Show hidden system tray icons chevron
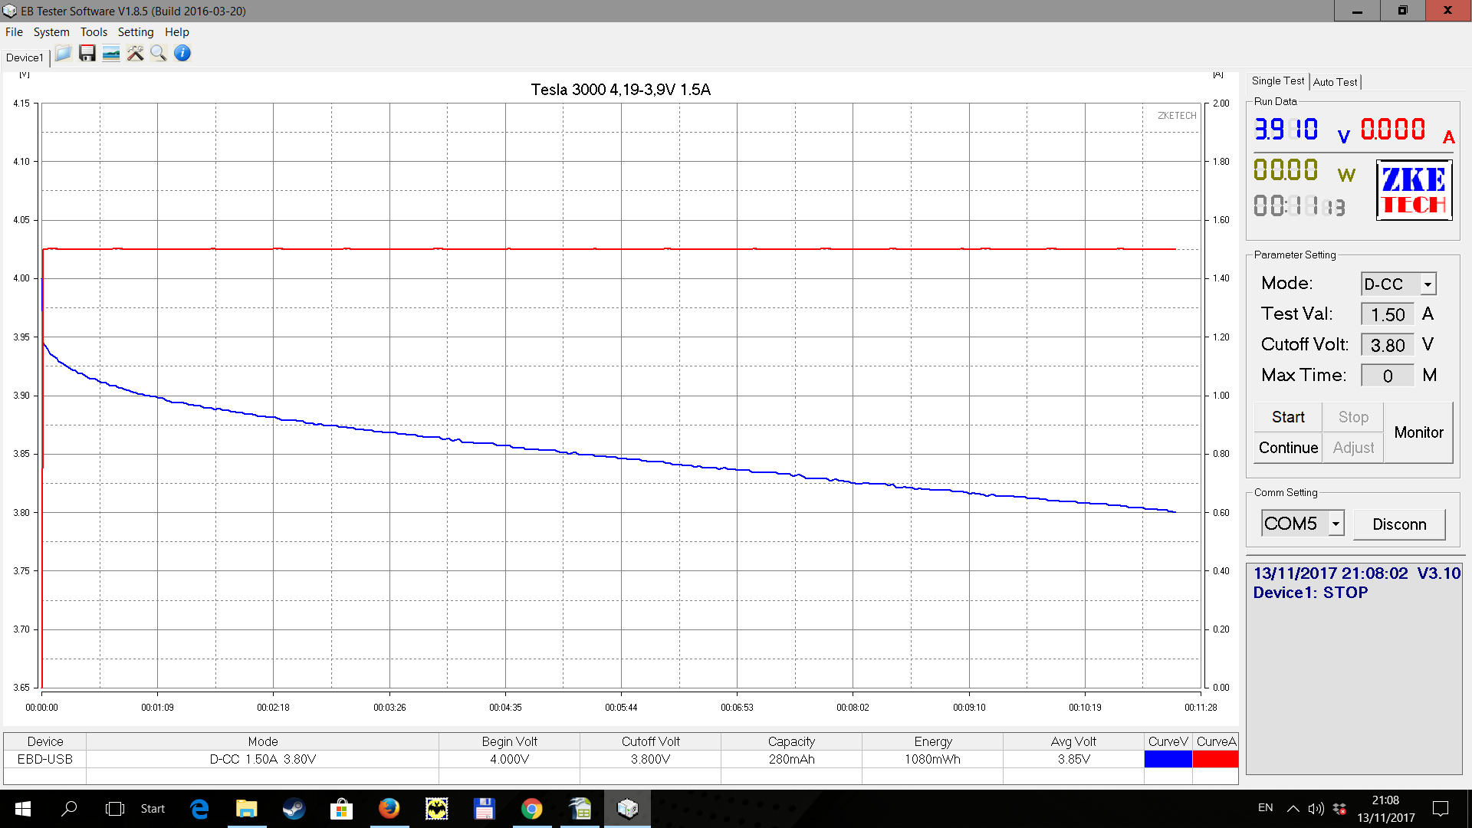 (1293, 809)
